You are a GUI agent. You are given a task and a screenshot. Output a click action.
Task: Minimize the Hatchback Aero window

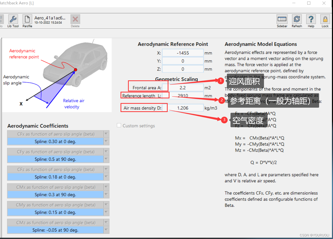(x=294, y=3)
